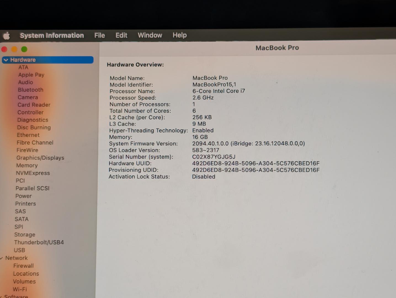Select Thunderbolt/USB4 in the sidebar
Viewport: 396px width, 298px height.
click(39, 242)
